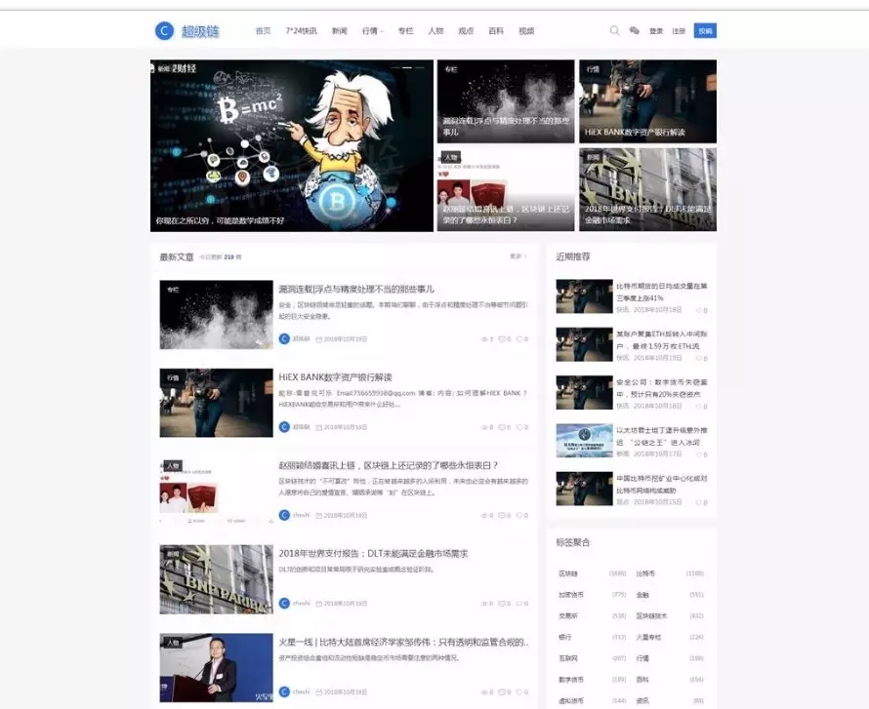Expand 更多 arrow in 最新文章 section
The width and height of the screenshot is (869, 709).
[517, 256]
